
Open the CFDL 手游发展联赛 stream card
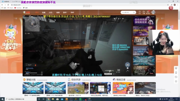point(55,89)
